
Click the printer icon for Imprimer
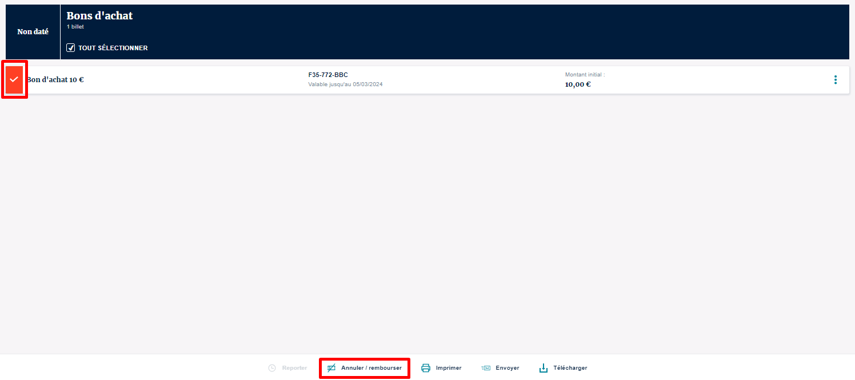click(x=426, y=368)
